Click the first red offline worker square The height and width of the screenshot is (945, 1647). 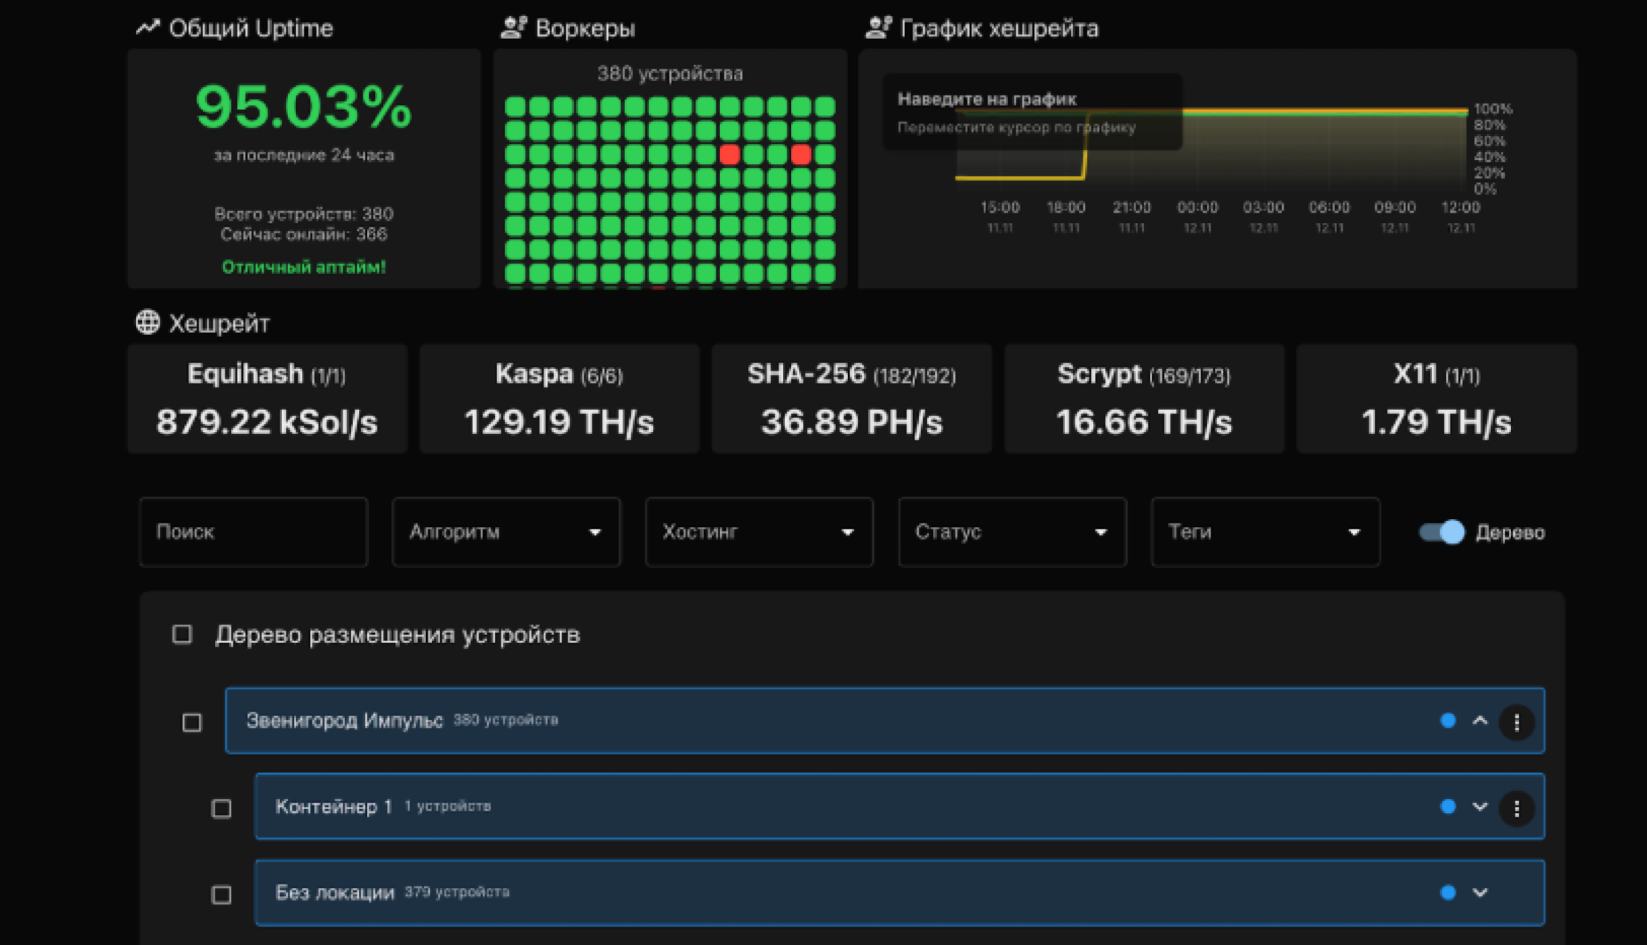coord(730,154)
